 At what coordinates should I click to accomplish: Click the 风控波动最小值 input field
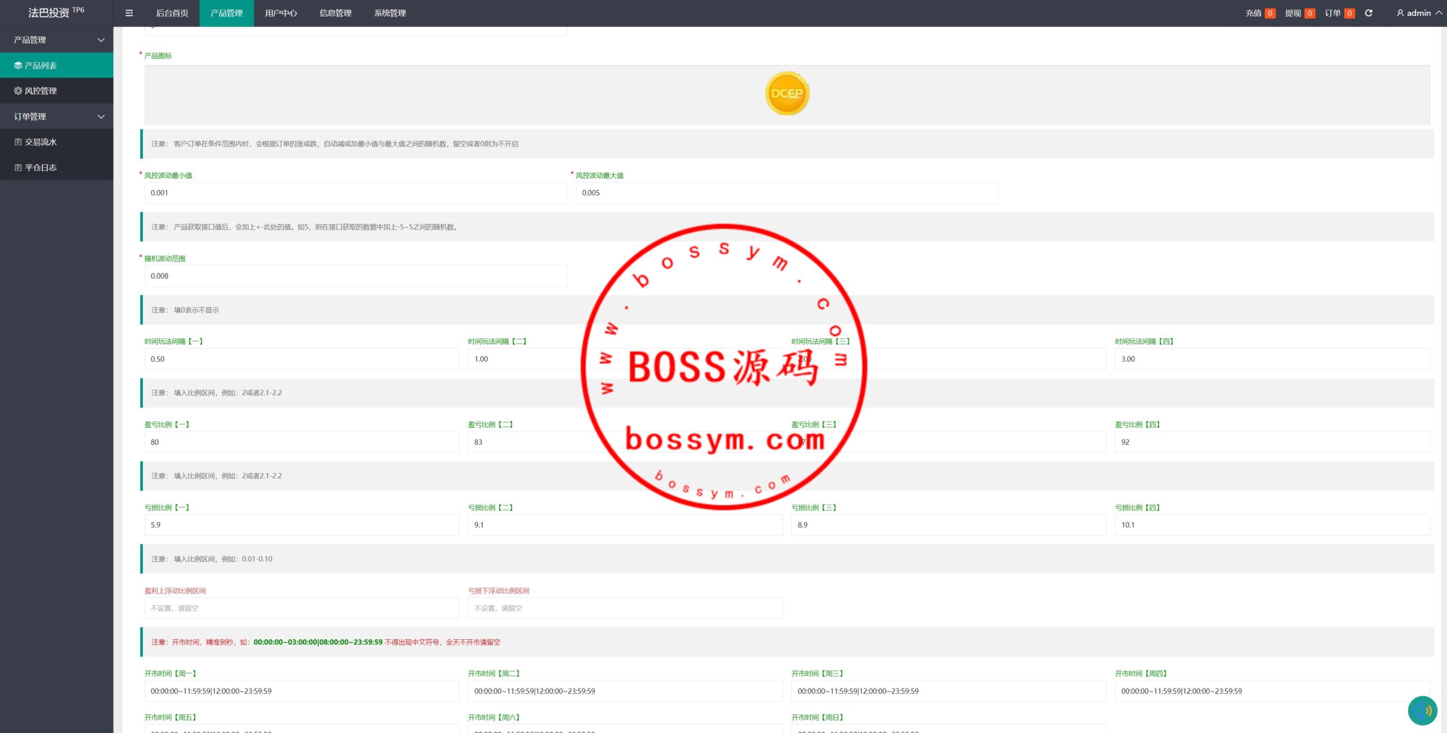click(356, 193)
